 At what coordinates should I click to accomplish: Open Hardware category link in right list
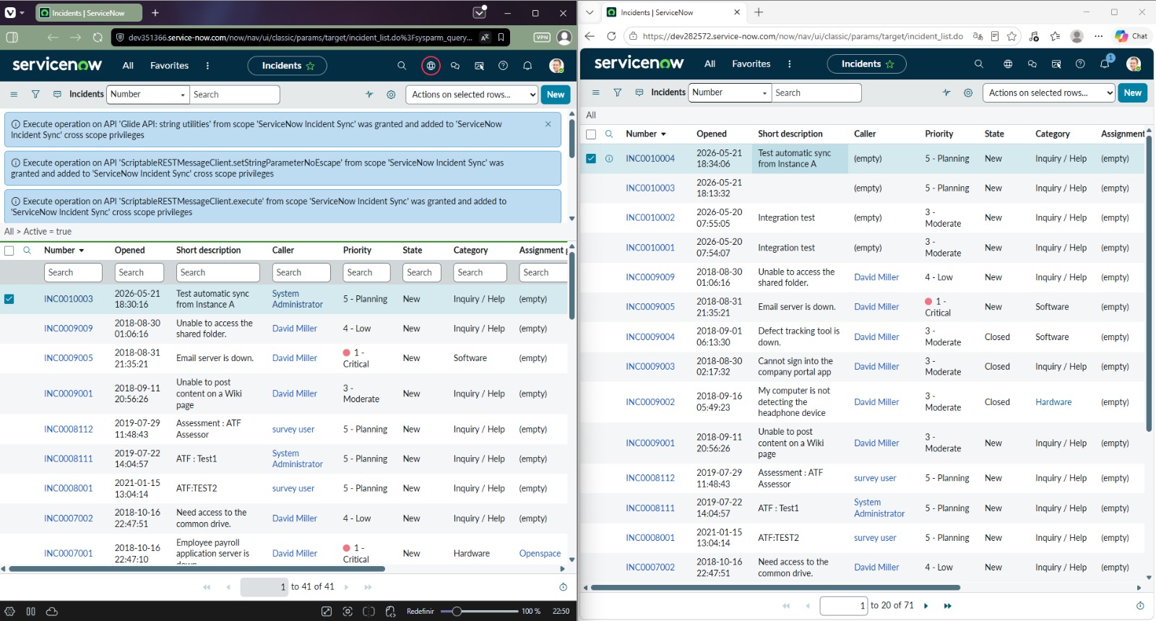pos(1053,402)
